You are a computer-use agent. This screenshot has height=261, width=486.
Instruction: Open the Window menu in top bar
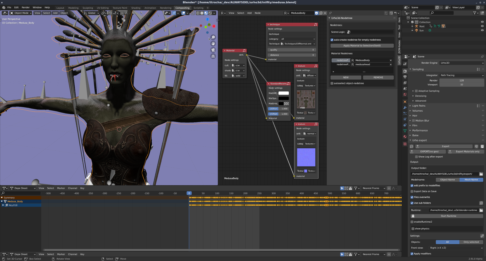37,8
